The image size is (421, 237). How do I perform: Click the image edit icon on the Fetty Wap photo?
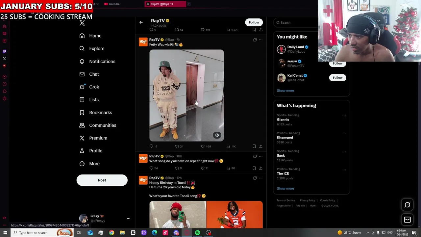(217, 135)
